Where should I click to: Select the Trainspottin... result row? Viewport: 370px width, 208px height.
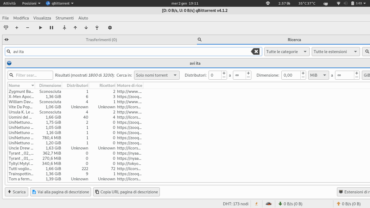point(75,174)
